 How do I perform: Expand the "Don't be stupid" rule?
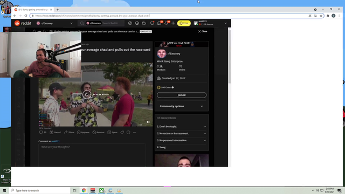(x=182, y=127)
